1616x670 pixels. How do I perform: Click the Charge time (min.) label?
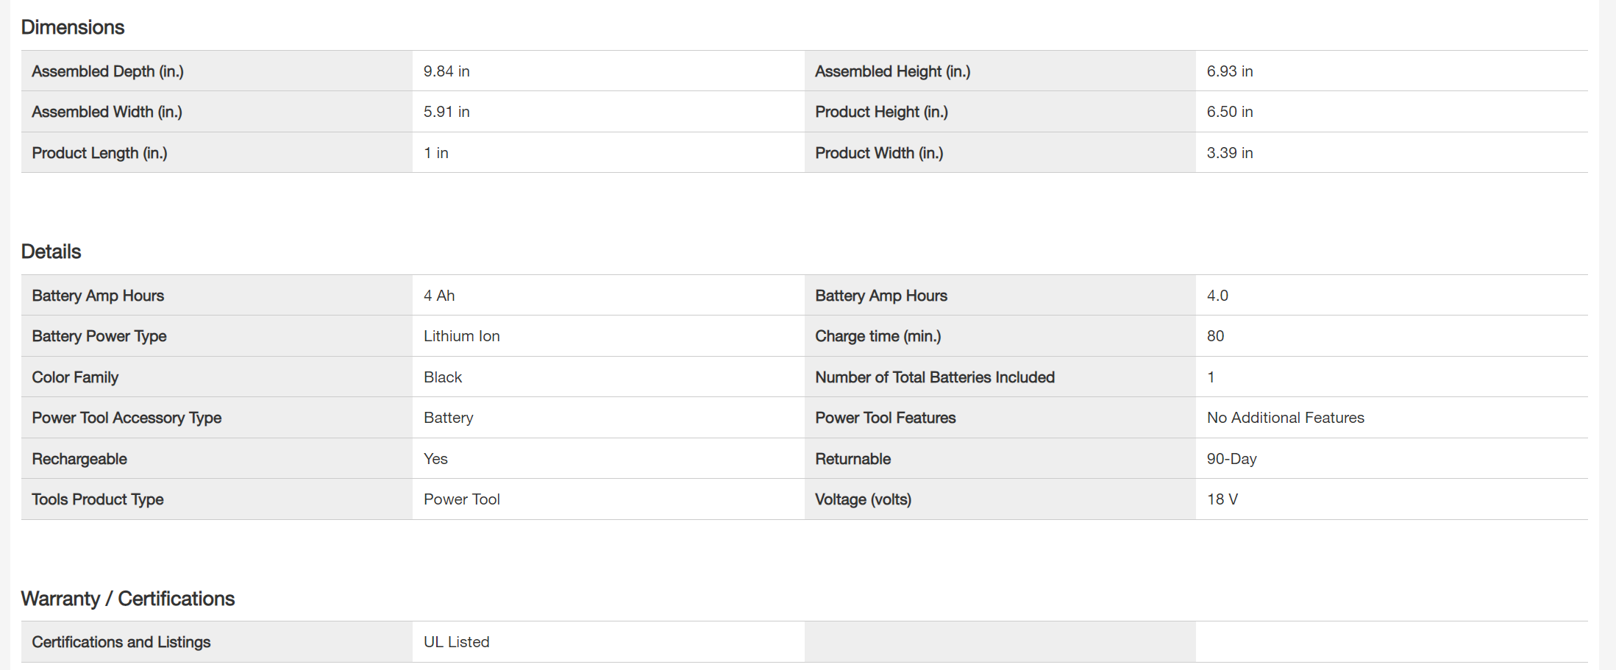coord(878,336)
